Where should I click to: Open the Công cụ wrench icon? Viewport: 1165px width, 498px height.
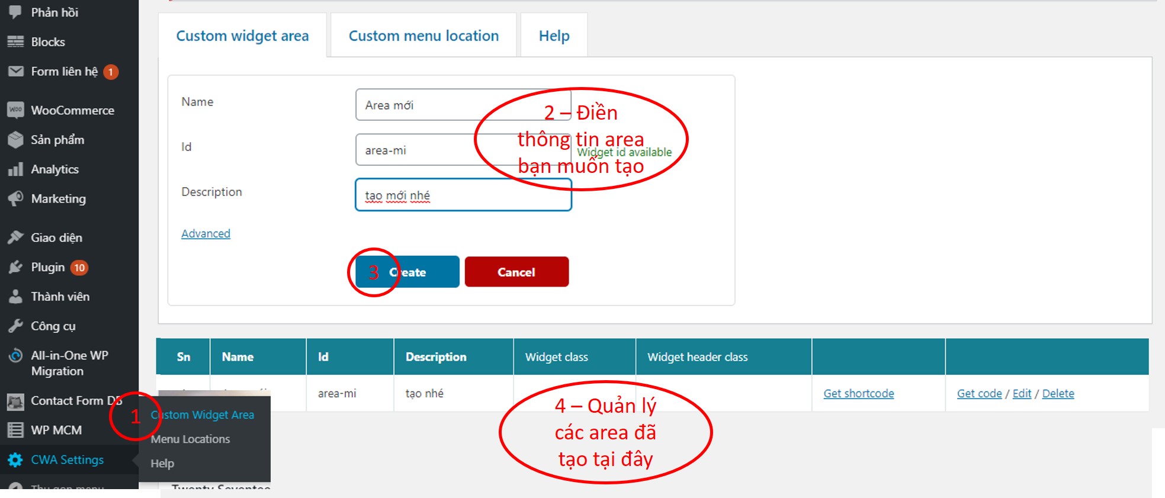click(15, 326)
